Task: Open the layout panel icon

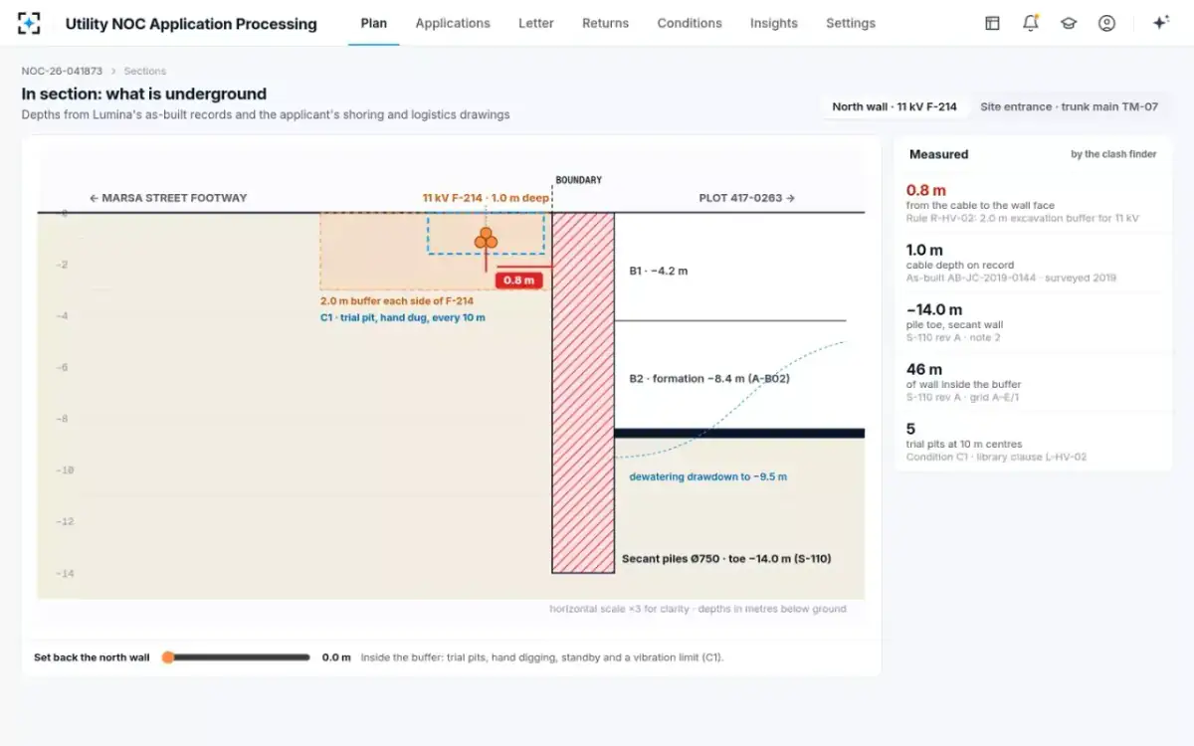Action: pyautogui.click(x=992, y=23)
